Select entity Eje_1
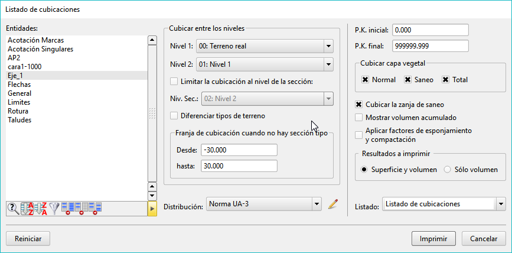The height and width of the screenshot is (253, 512). pos(76,76)
